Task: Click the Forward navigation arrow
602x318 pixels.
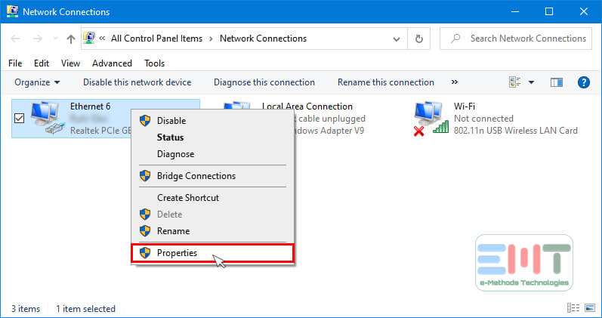Action: coord(37,39)
